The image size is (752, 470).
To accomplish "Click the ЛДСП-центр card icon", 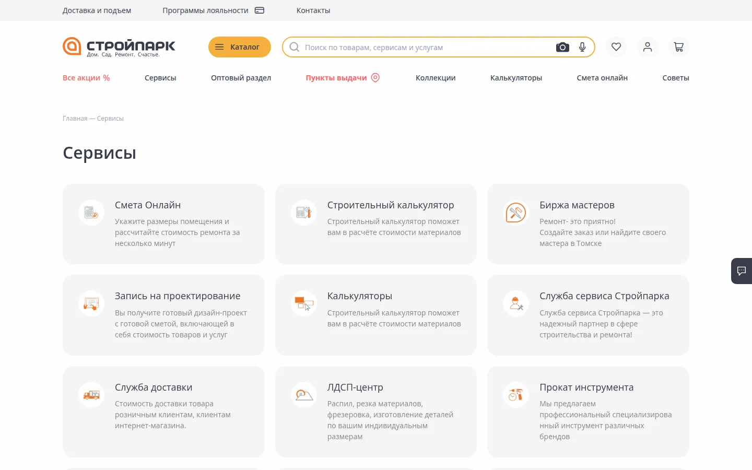I will pyautogui.click(x=304, y=395).
